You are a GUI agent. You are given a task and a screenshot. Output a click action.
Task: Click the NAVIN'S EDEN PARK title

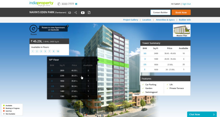[x=42, y=12]
